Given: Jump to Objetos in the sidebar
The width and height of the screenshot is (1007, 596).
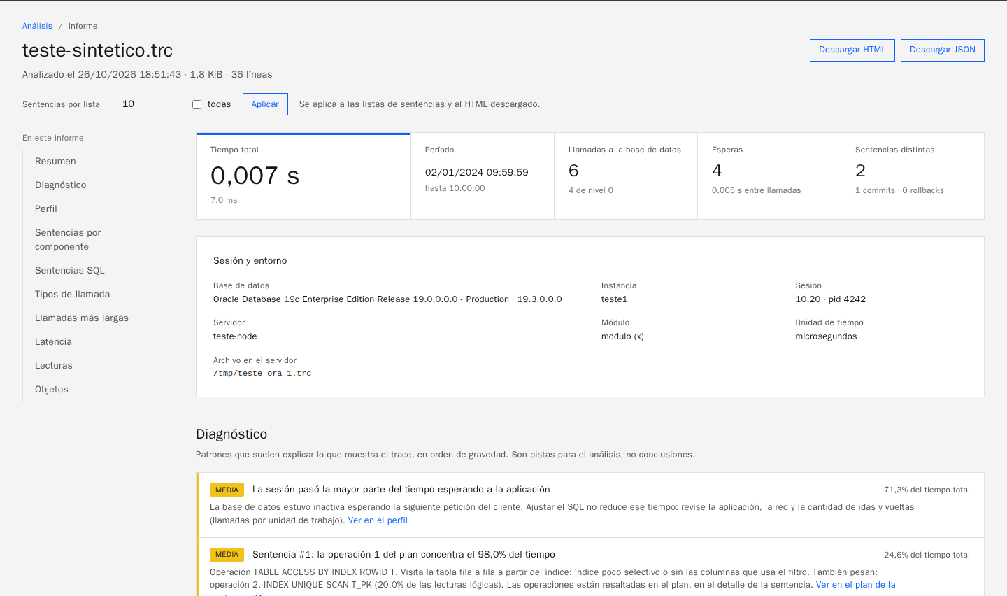Looking at the screenshot, I should [52, 390].
